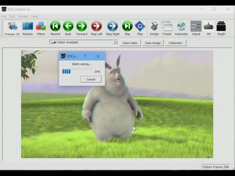The height and width of the screenshot is (176, 235).
Task: Click the anaglyph bunny preview image
Action: tap(117, 104)
